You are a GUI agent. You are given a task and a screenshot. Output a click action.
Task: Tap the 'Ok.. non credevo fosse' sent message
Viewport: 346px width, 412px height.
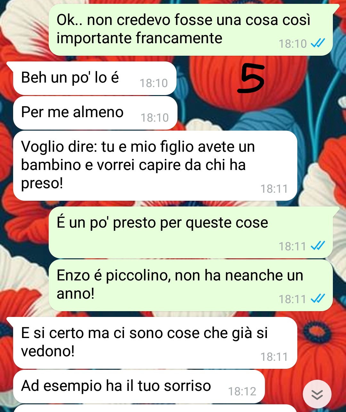(x=191, y=29)
